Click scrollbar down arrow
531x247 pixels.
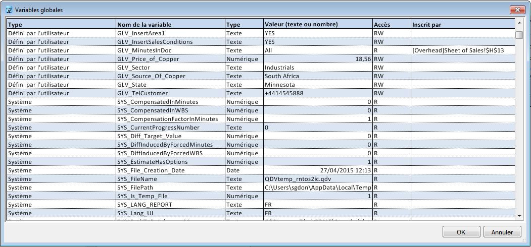(x=519, y=215)
